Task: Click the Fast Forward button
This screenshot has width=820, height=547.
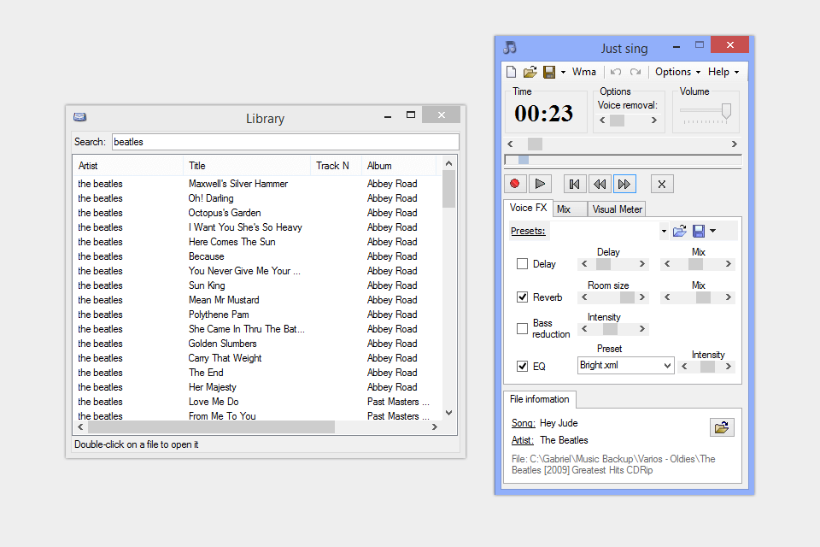Action: (x=624, y=184)
